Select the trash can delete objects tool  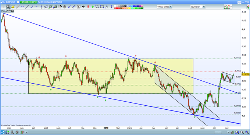65,7
